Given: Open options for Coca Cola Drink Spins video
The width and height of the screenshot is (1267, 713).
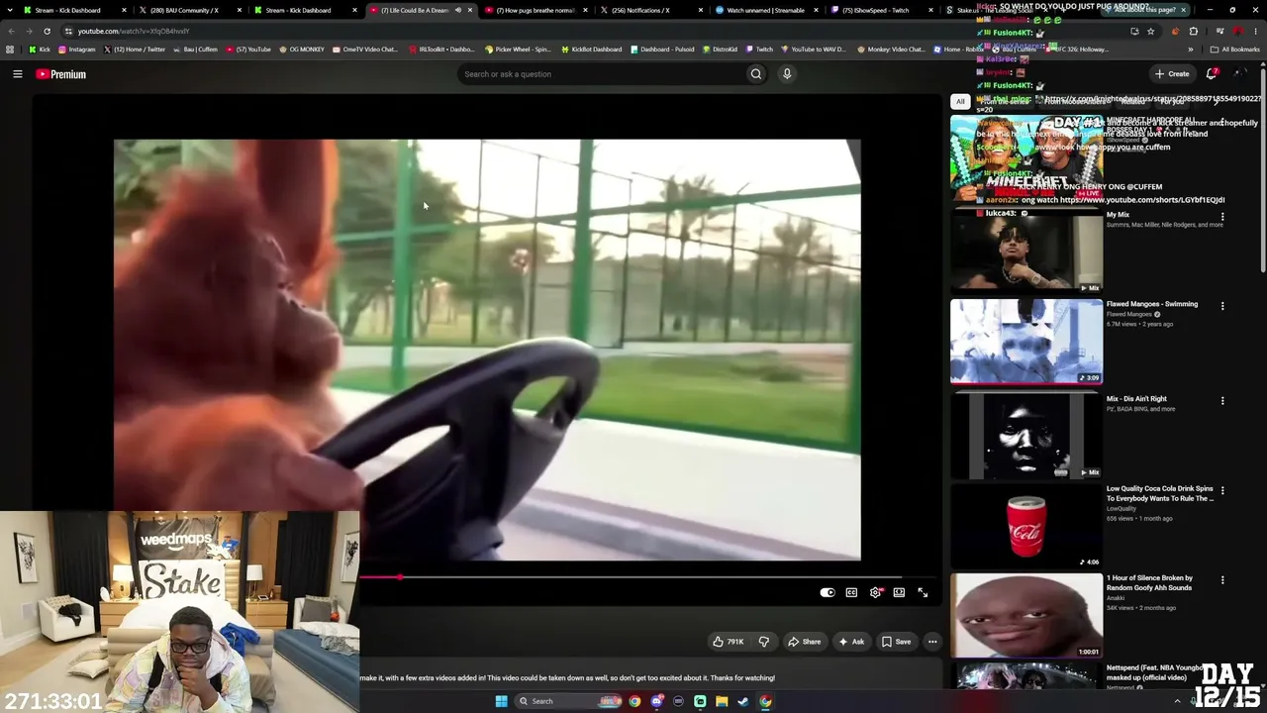Looking at the screenshot, I should click(1222, 490).
